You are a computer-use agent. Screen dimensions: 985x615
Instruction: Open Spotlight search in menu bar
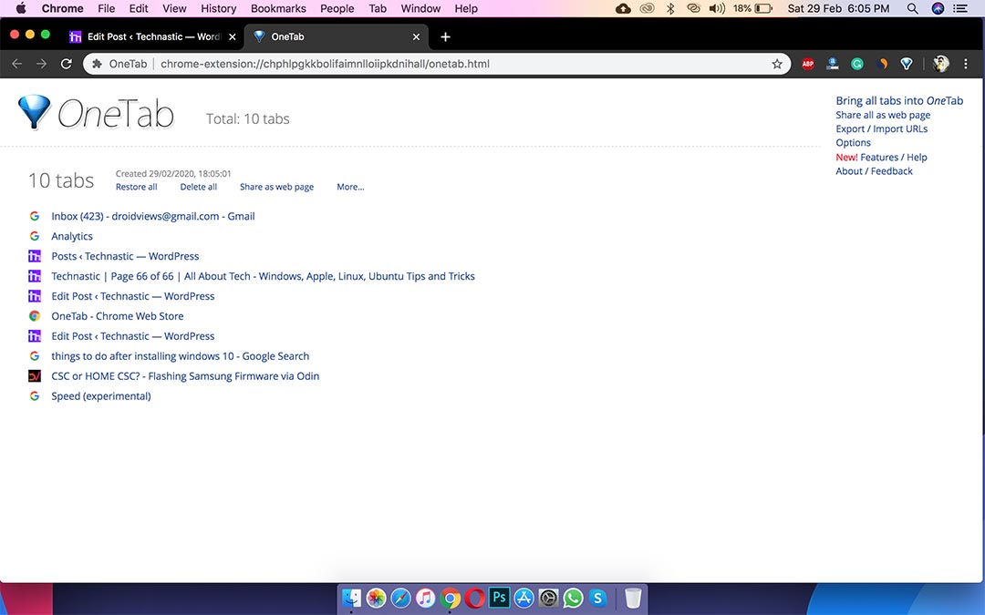913,9
